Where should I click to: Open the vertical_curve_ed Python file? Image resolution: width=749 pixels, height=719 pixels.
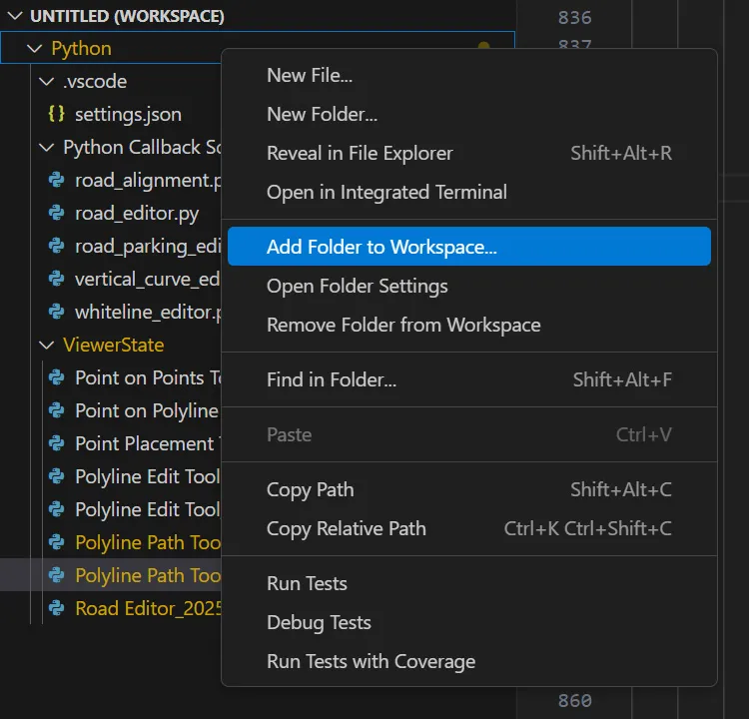coord(148,279)
